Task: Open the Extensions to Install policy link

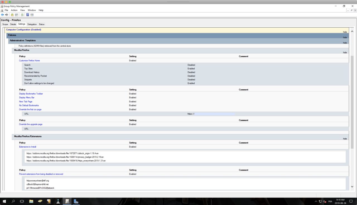Action: 28,147
